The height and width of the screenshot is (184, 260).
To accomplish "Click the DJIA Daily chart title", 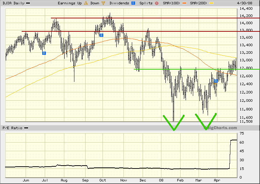I will [13, 3].
